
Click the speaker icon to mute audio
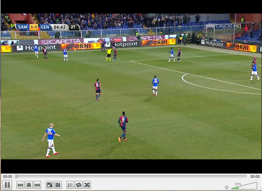click(227, 187)
